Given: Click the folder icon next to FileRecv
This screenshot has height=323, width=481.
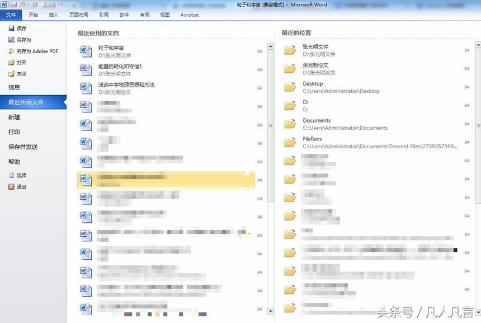Looking at the screenshot, I should pos(291,142).
